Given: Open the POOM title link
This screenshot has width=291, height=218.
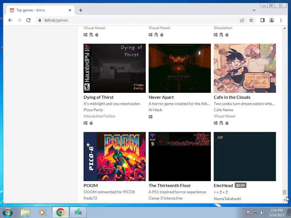Looking at the screenshot, I should point(91,186).
